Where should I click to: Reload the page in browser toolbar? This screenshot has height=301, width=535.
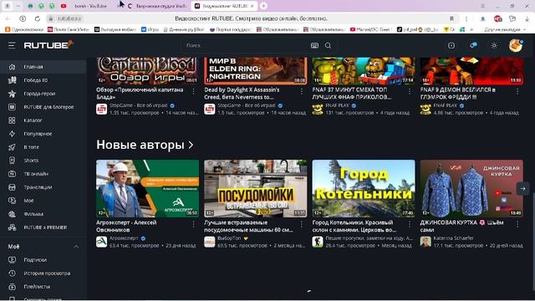click(x=37, y=18)
